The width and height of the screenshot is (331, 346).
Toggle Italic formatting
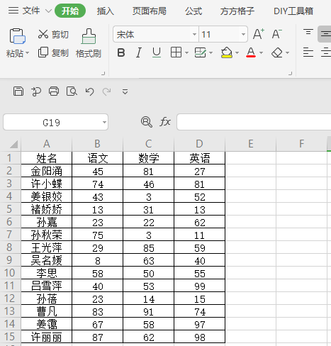[x=139, y=52]
